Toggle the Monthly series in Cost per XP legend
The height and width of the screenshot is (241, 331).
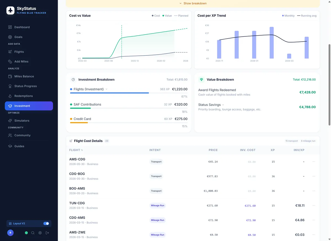[x=288, y=16]
